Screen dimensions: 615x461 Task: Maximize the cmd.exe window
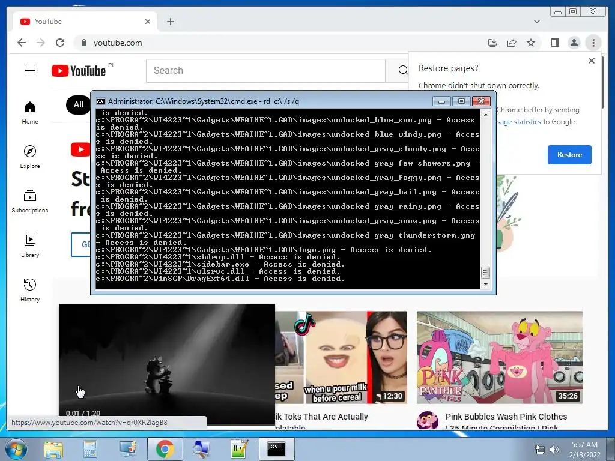tap(461, 101)
